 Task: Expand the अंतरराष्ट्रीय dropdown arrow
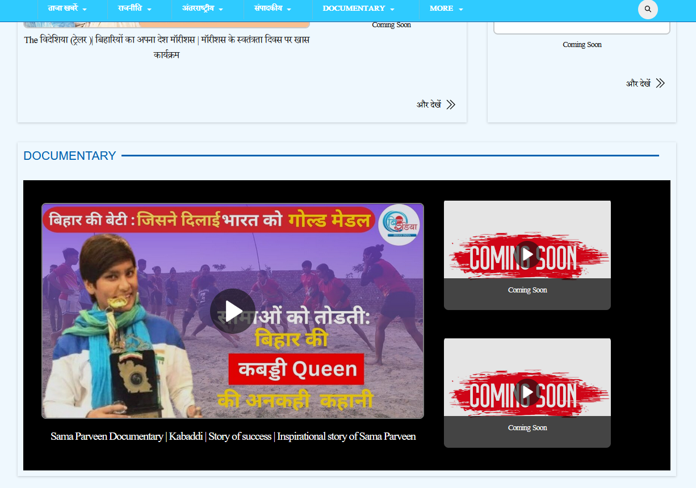pyautogui.click(x=221, y=10)
